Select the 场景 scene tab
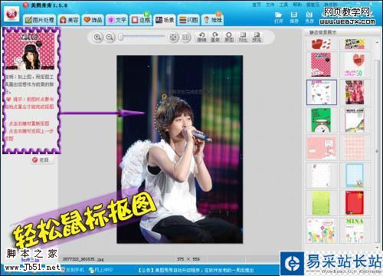 tap(165, 20)
